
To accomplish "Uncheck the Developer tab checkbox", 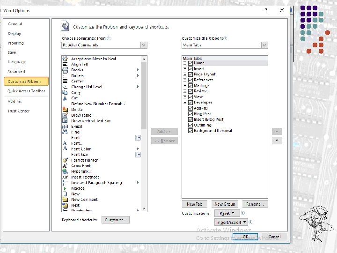I will (190, 103).
